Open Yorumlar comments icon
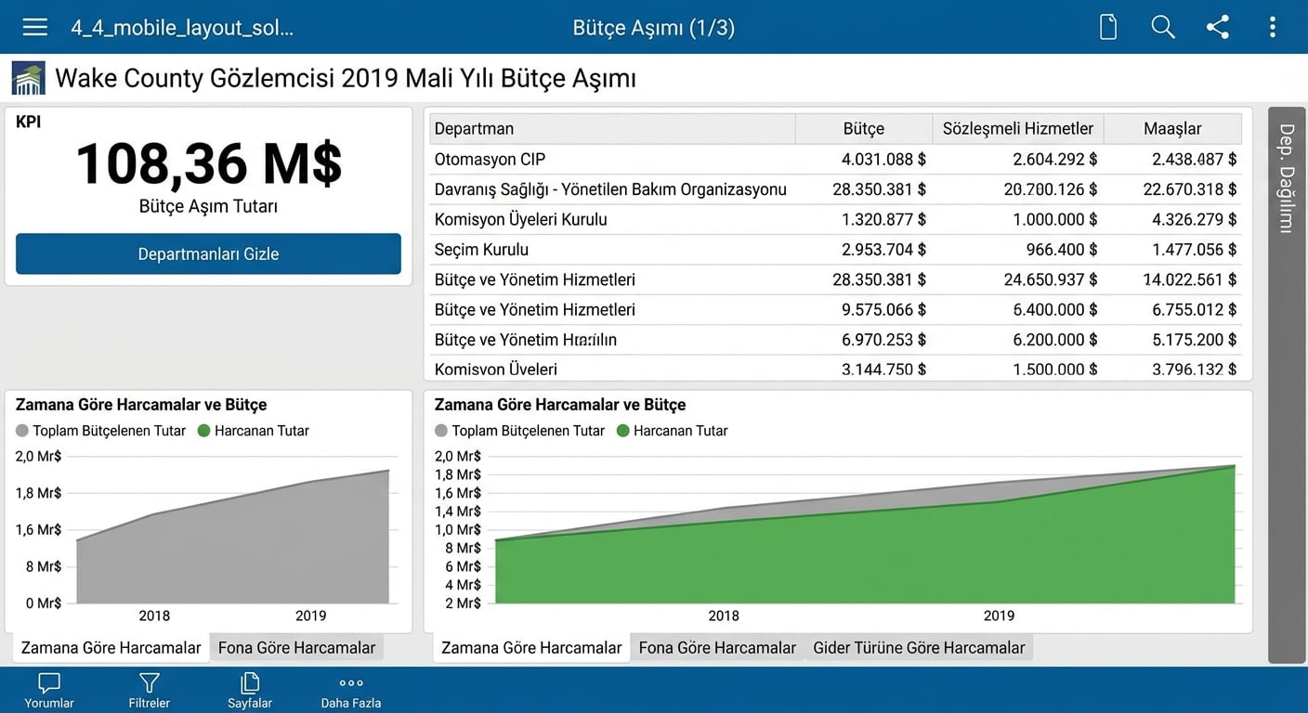The height and width of the screenshot is (713, 1308). [x=48, y=691]
